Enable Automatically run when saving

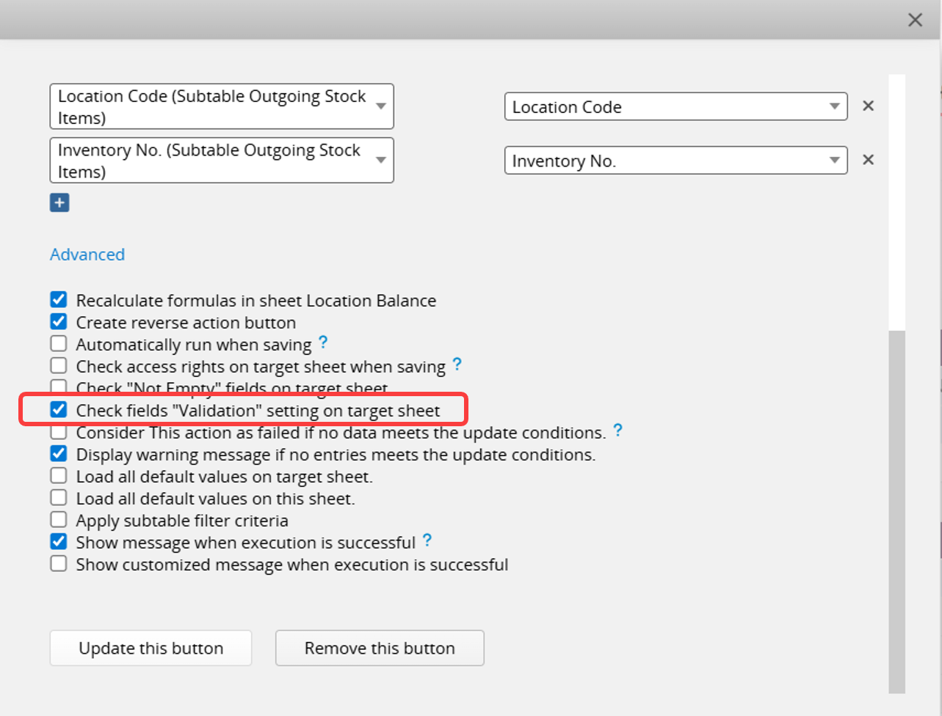tap(59, 344)
